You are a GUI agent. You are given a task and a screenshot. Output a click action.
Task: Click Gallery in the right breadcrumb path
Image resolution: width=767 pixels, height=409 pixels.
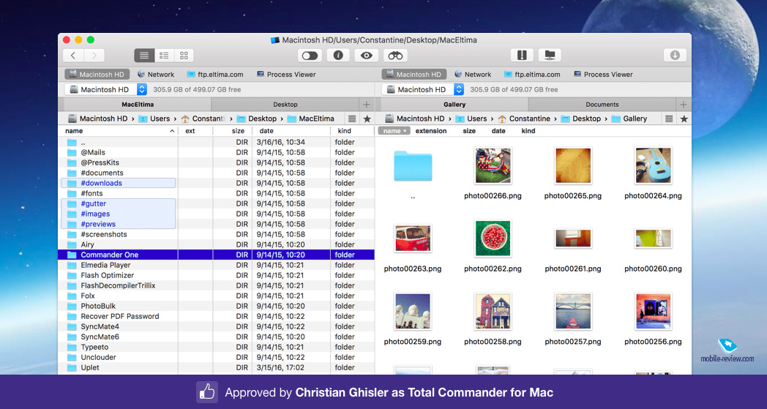point(629,119)
